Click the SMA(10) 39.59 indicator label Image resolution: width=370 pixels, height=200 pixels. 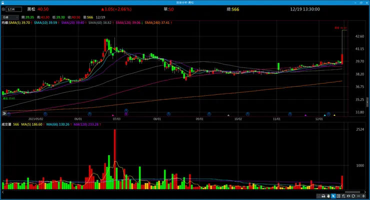tap(45, 23)
